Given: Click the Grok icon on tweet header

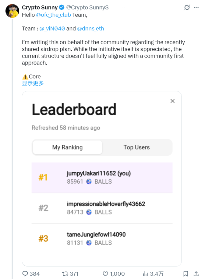Looking at the screenshot, I should pyautogui.click(x=187, y=7).
